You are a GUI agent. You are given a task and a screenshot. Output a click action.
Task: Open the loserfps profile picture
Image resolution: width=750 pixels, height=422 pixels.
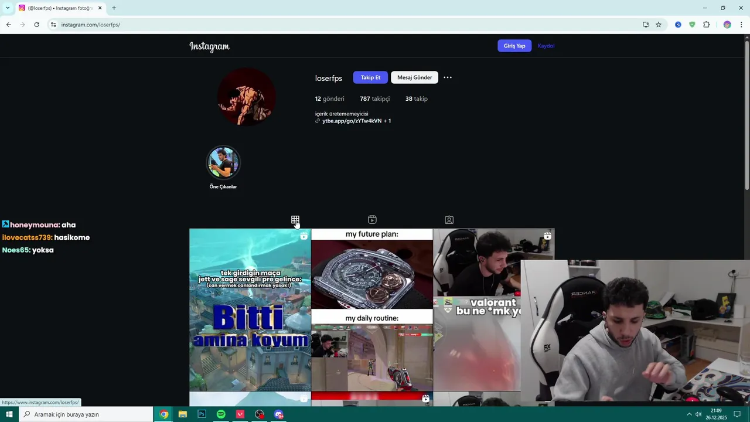[247, 97]
